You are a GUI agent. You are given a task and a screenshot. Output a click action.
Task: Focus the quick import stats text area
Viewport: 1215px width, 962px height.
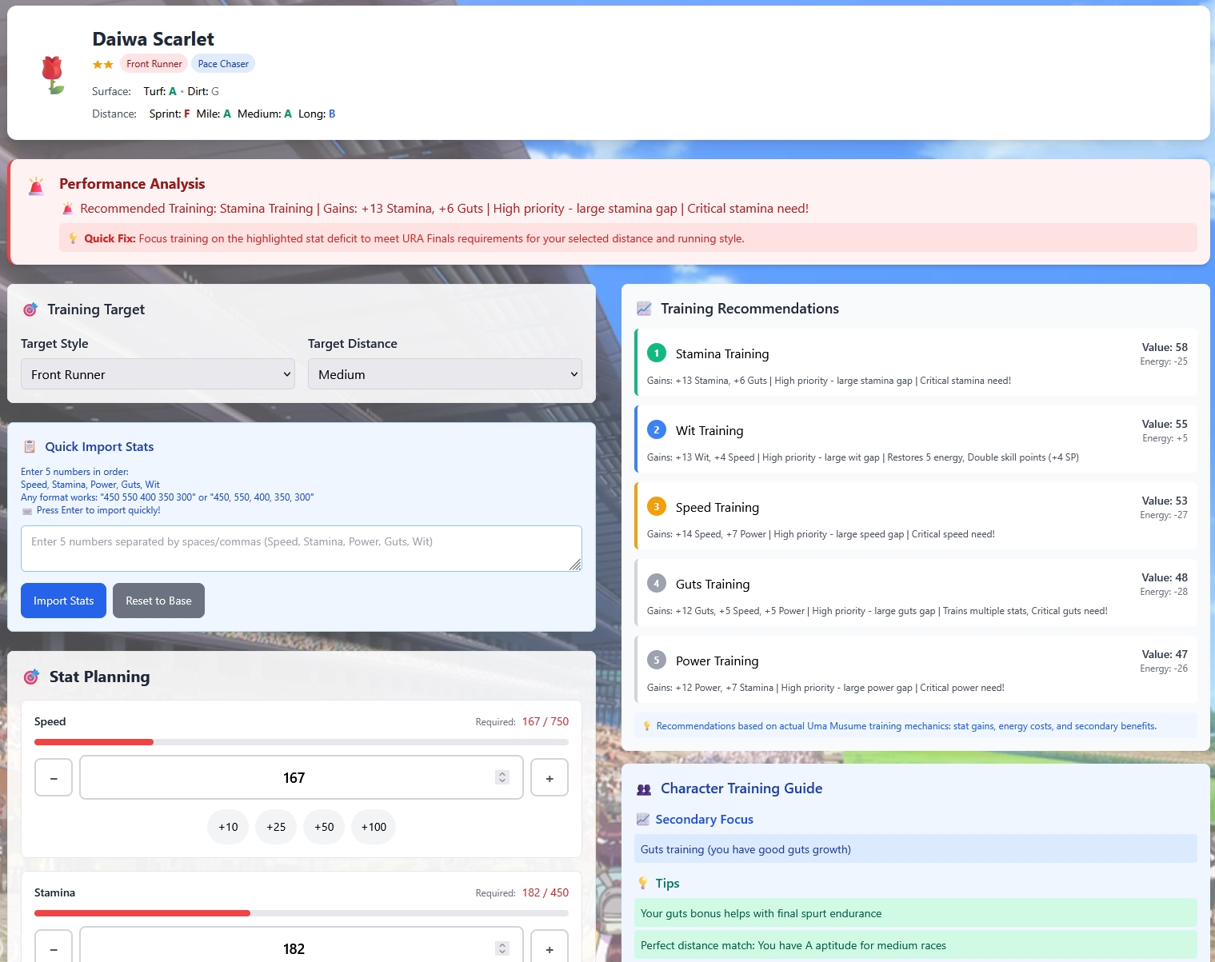(x=302, y=549)
